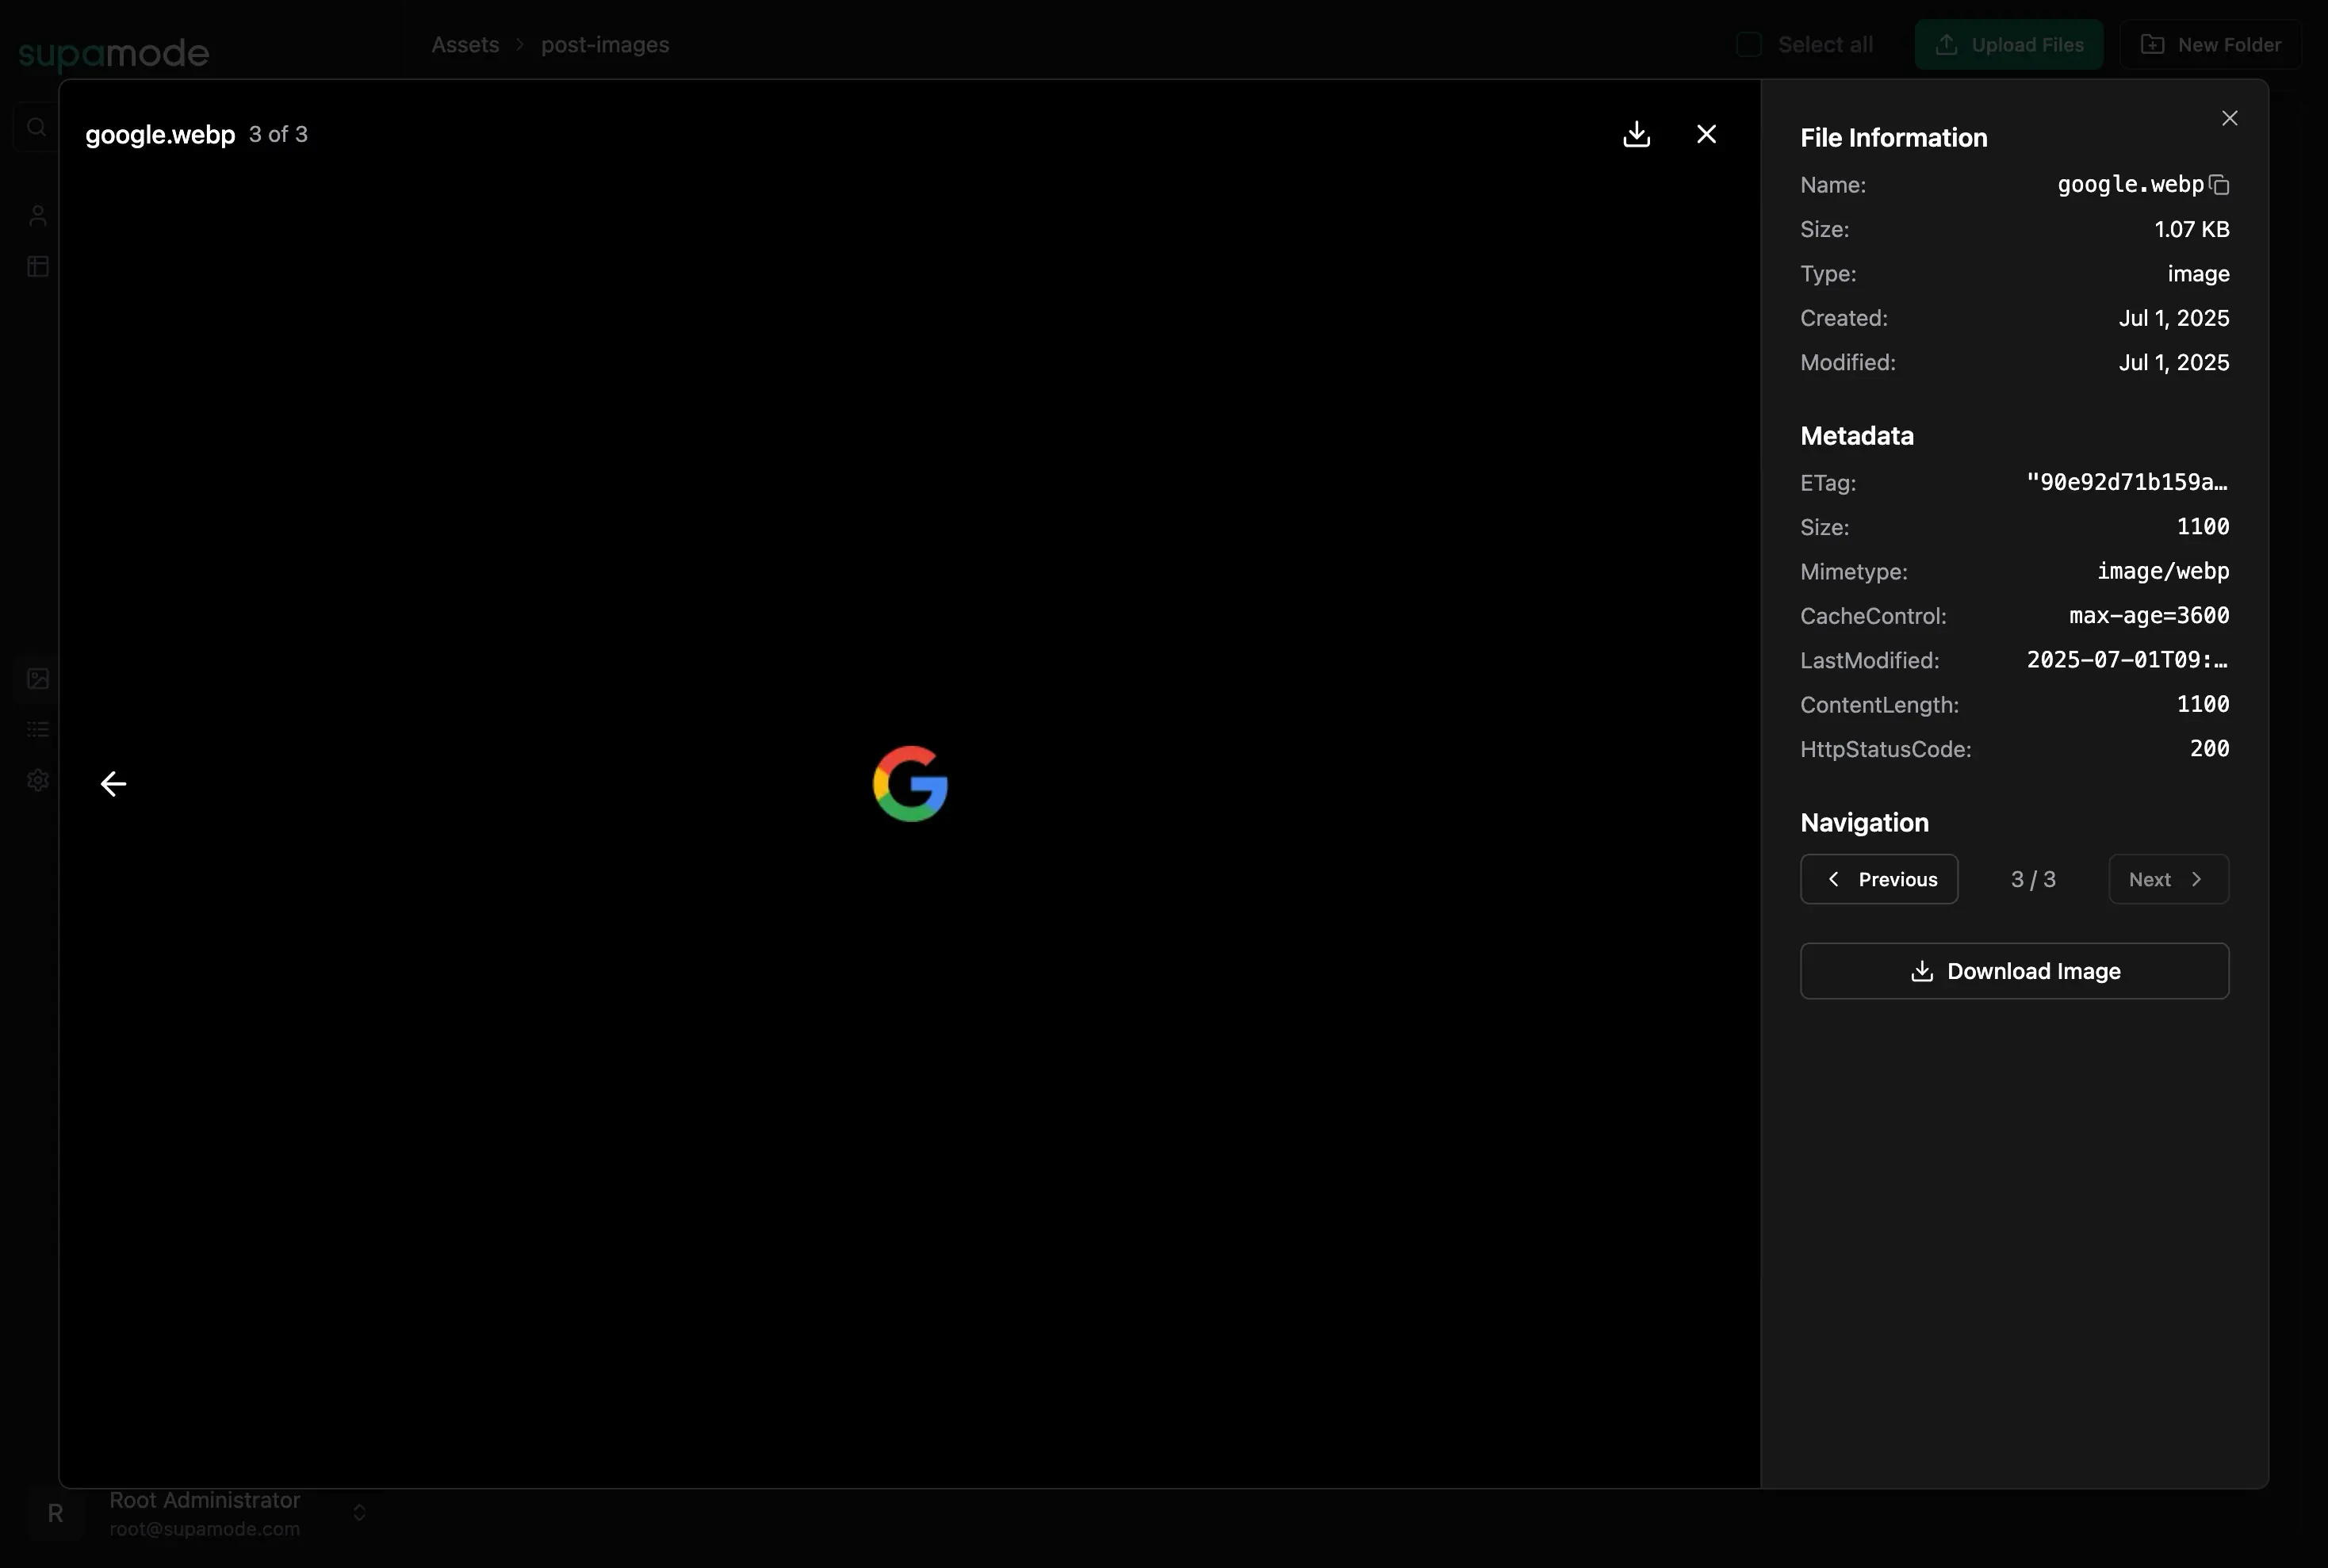Expand the Root Administrator profile chevron
This screenshot has width=2328, height=1568.
360,1513
